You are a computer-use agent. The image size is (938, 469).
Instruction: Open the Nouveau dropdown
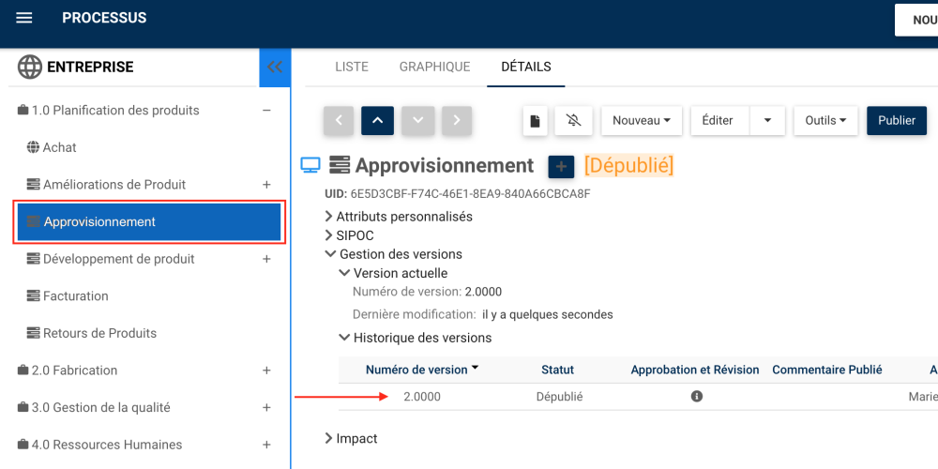(642, 121)
